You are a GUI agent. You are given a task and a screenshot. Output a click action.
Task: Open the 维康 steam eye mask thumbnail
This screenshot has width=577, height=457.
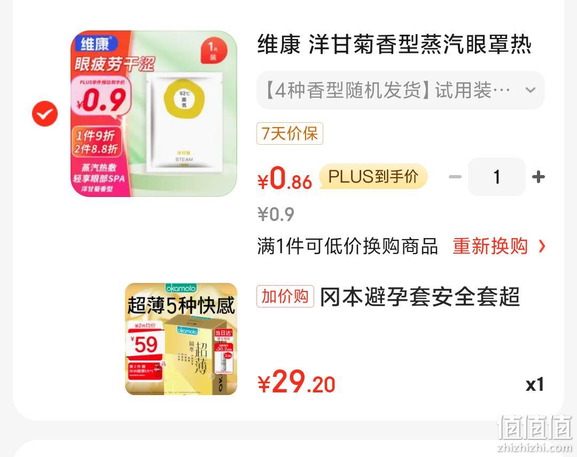[154, 114]
